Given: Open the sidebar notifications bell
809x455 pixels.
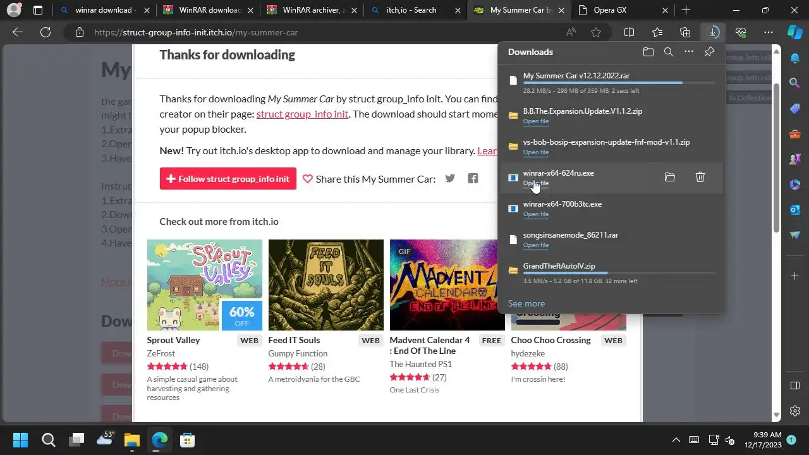Looking at the screenshot, I should point(795,58).
